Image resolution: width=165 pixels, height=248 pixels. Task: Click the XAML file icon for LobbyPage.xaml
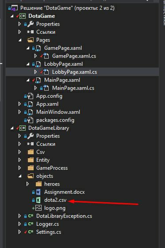click(38, 64)
